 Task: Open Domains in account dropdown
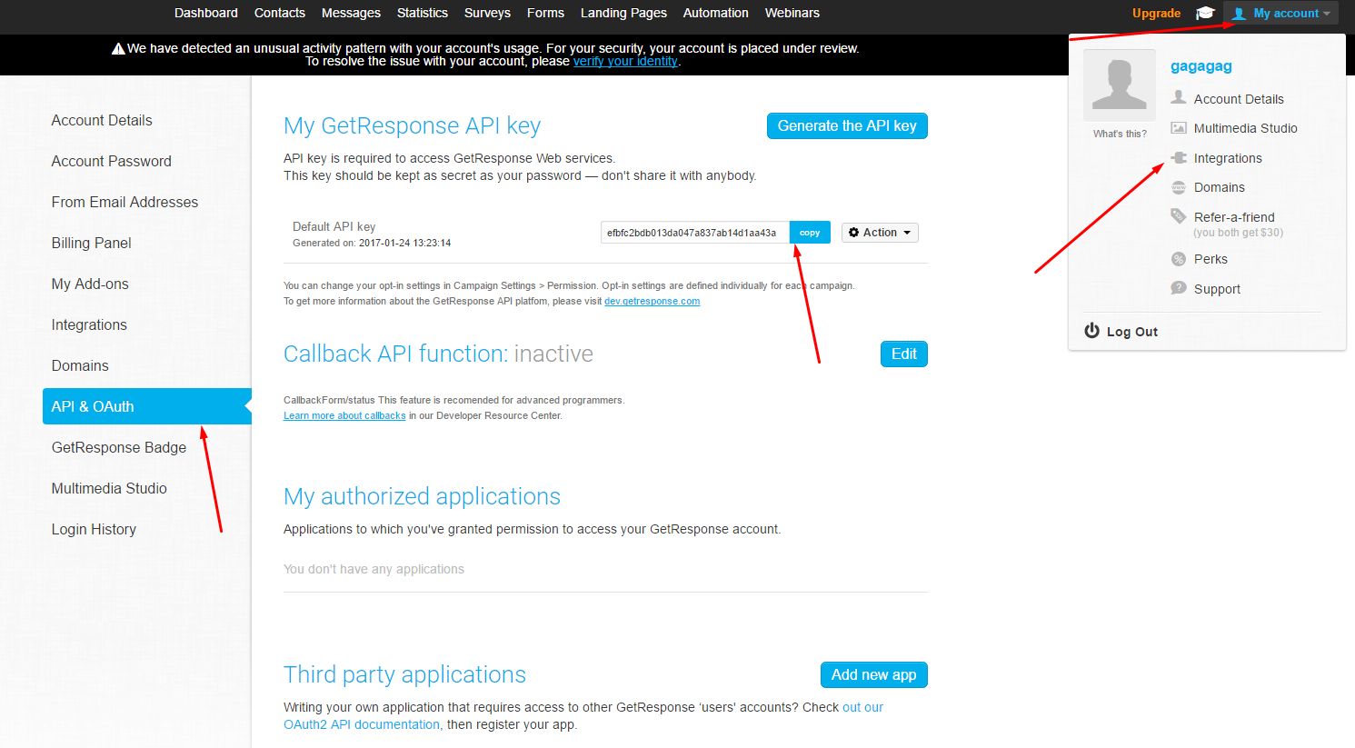[x=1220, y=187]
